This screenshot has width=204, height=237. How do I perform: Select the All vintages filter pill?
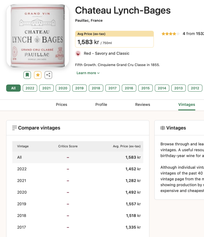click(13, 88)
